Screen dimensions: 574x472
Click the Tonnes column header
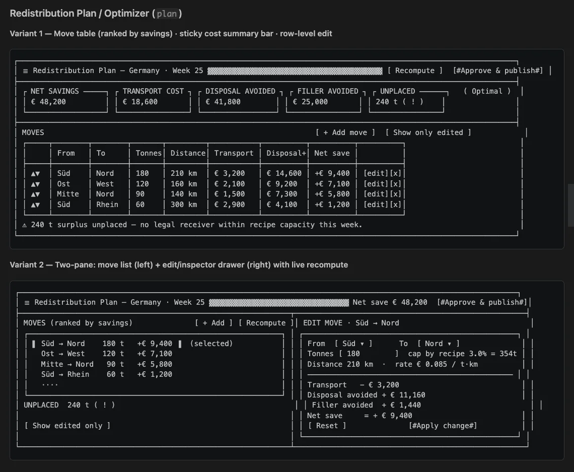tap(148, 154)
